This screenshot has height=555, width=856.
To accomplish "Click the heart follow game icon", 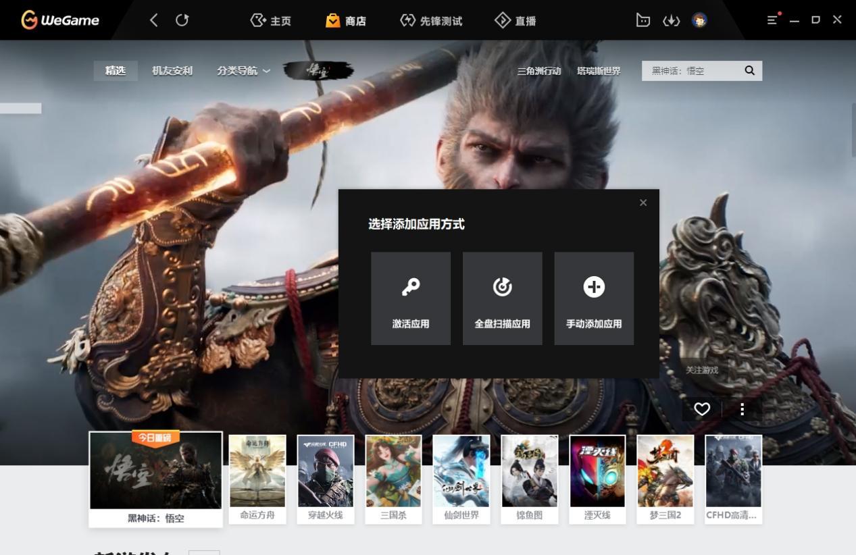I will click(x=702, y=409).
